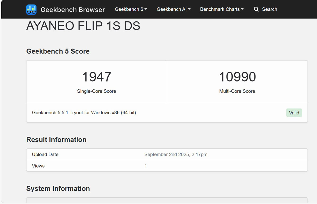Viewport: 317px width, 204px height.
Task: Select the AYANEO FLIP 1S DS title
Action: click(x=83, y=26)
